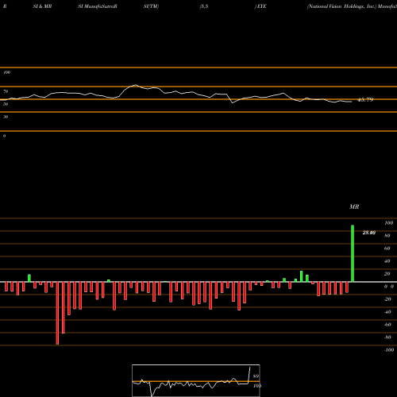Click the 89 label in mini chart
The height and width of the screenshot is (397, 397).
[x=256, y=376]
